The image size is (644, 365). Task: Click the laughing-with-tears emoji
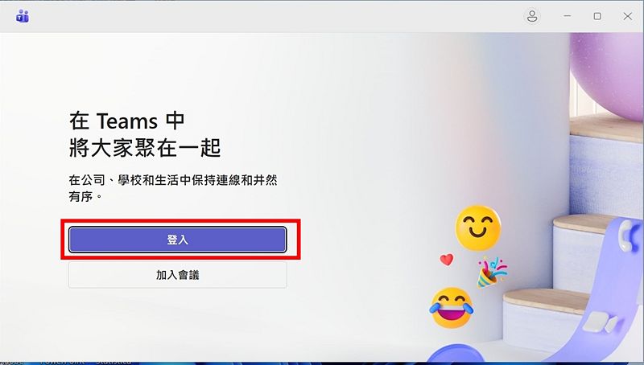pos(452,308)
